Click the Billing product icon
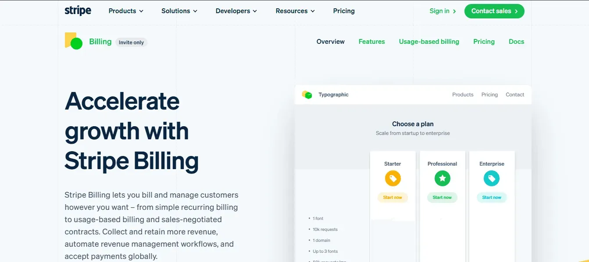This screenshot has height=262, width=589. 74,41
